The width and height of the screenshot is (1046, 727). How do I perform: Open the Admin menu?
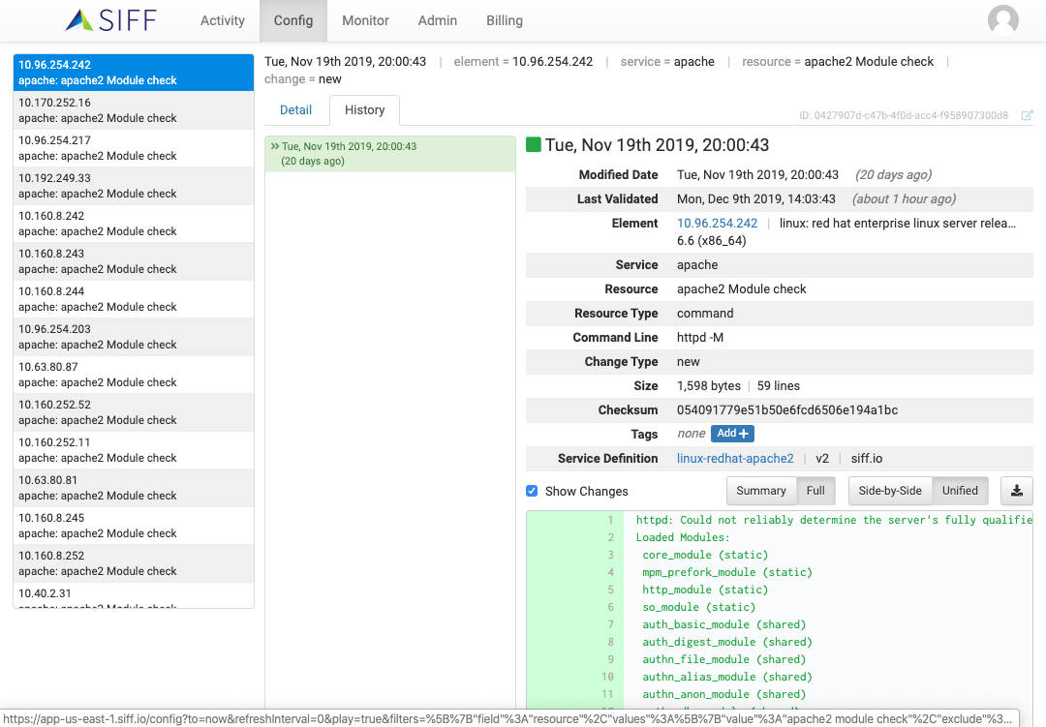tap(437, 20)
